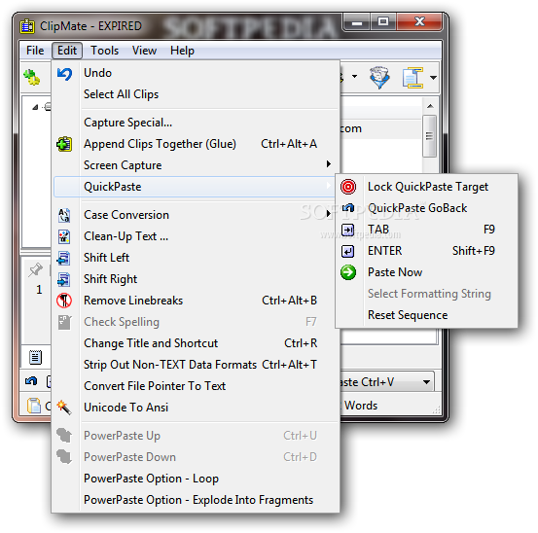Click the Case Conversion icon
This screenshot has width=538, height=533.
pyautogui.click(x=64, y=215)
